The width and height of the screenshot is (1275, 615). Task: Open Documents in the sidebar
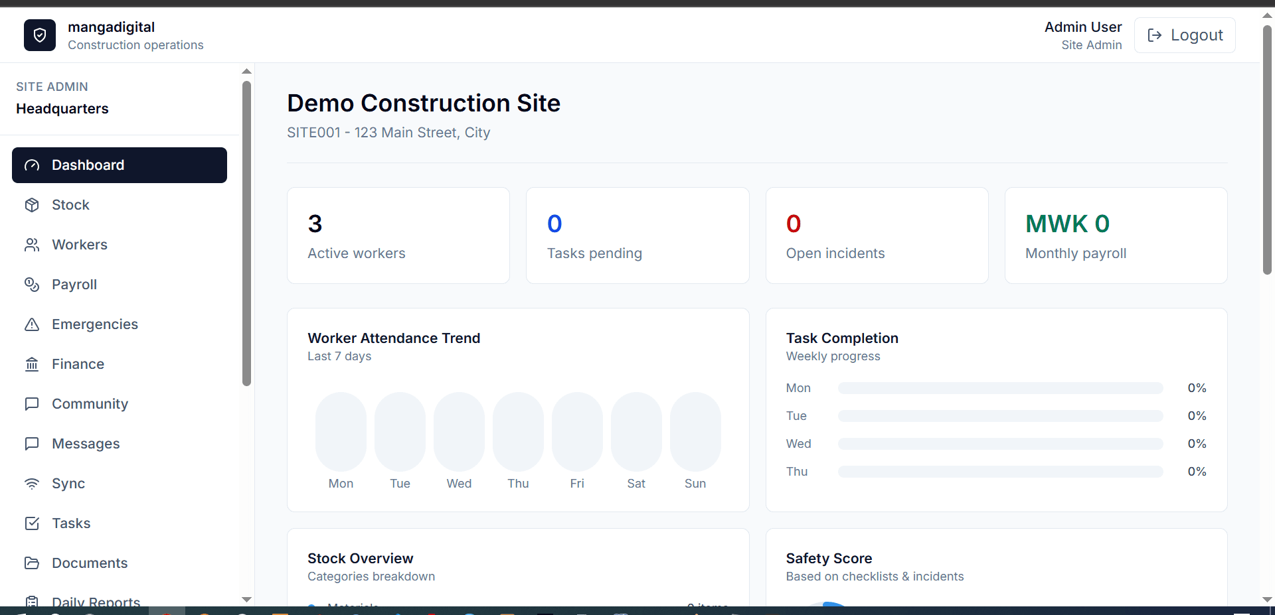[x=120, y=563]
